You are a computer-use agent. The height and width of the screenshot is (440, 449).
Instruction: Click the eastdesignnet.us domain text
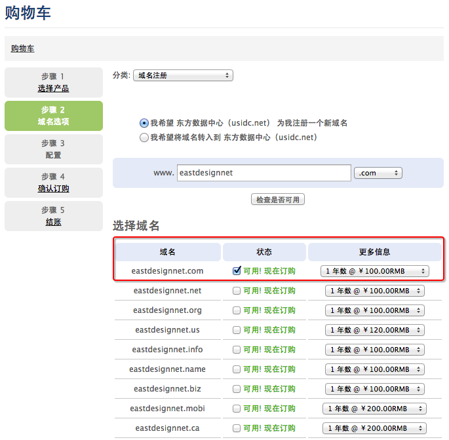pyautogui.click(x=168, y=330)
